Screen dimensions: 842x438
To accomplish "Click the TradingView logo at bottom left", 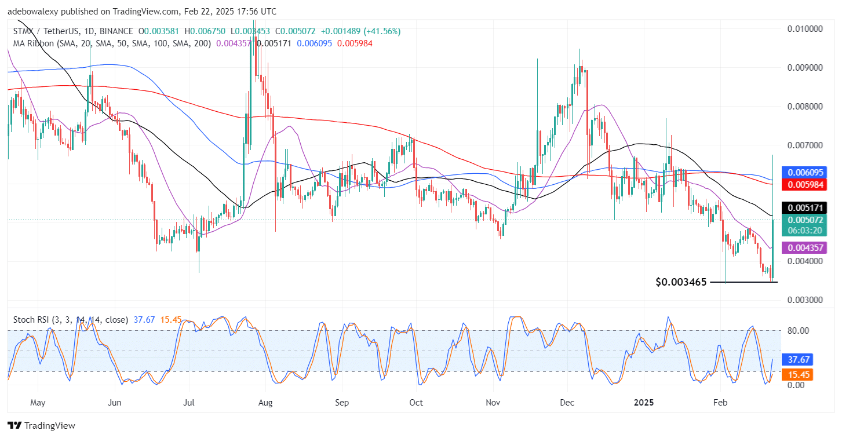I will 41,426.
